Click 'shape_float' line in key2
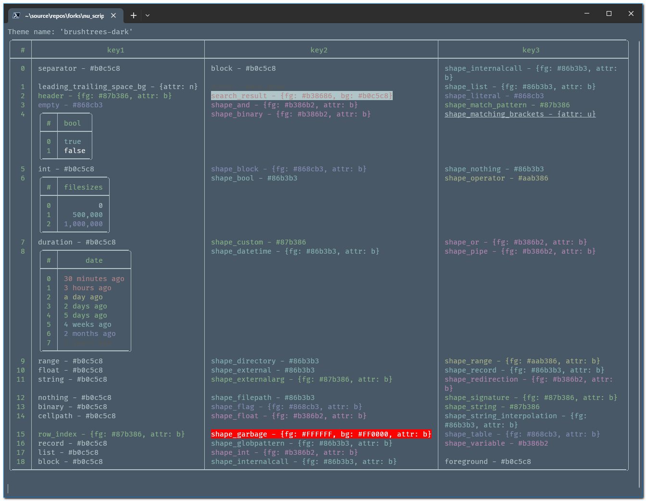646x501 pixels. pos(289,416)
